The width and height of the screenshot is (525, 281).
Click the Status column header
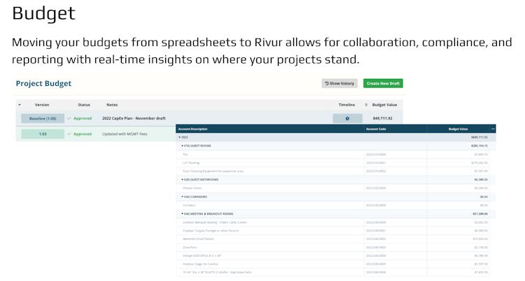84,104
